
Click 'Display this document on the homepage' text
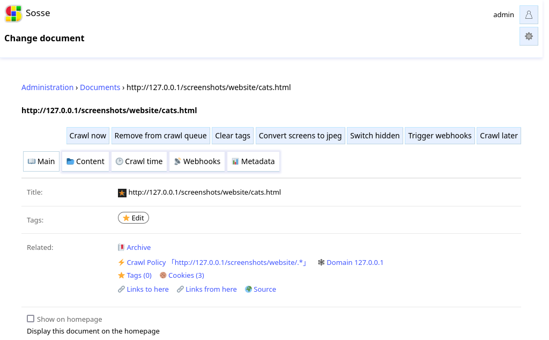(93, 331)
